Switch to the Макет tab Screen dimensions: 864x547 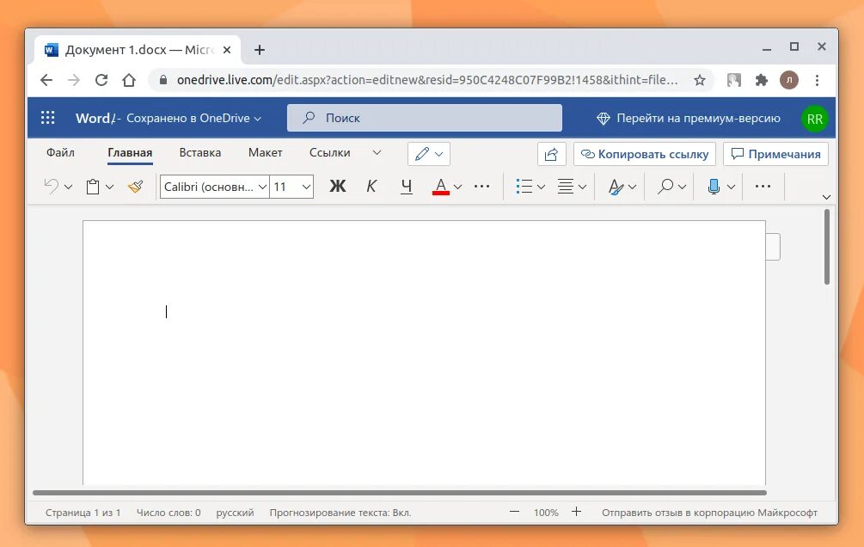point(265,153)
